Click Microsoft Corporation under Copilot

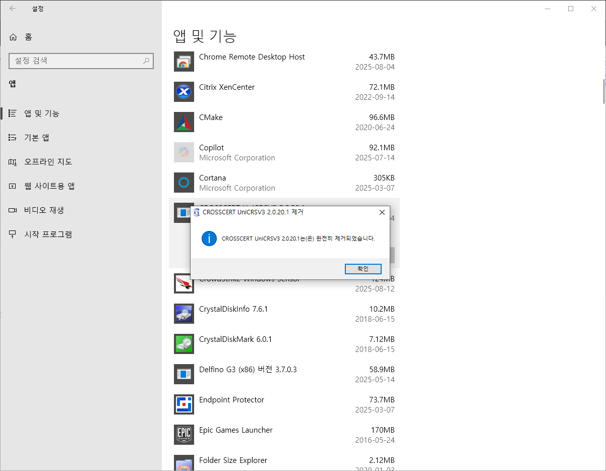[237, 158]
